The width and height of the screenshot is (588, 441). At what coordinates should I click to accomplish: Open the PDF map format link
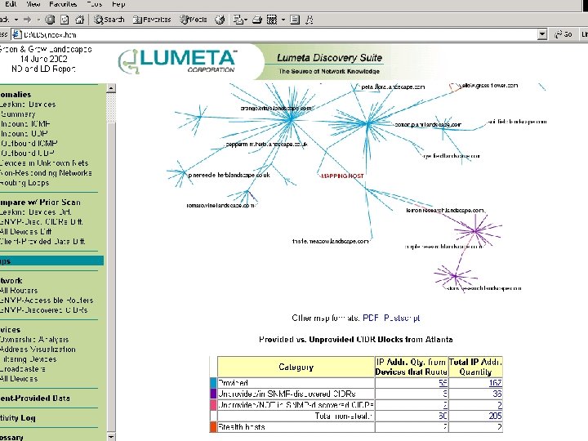pos(371,318)
